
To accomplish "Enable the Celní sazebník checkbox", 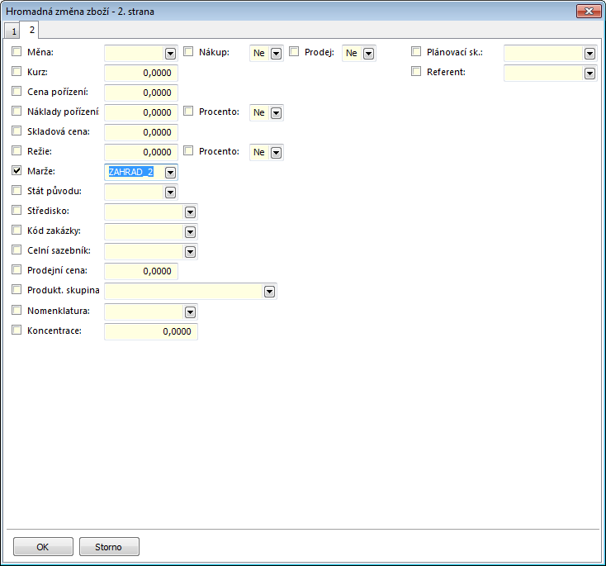I will (x=17, y=250).
